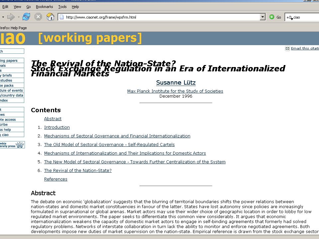Click inside the address bar URL field
Screen dimensions: 319x239
point(159,17)
